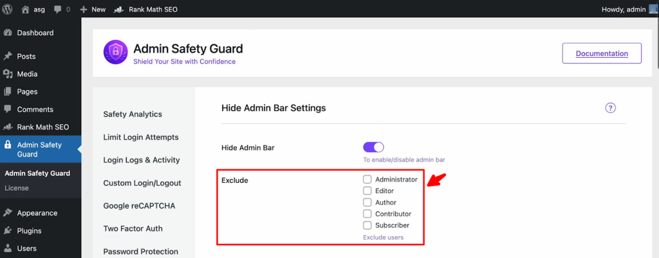Check the Editor exclude checkbox
659x258 pixels.
367,191
